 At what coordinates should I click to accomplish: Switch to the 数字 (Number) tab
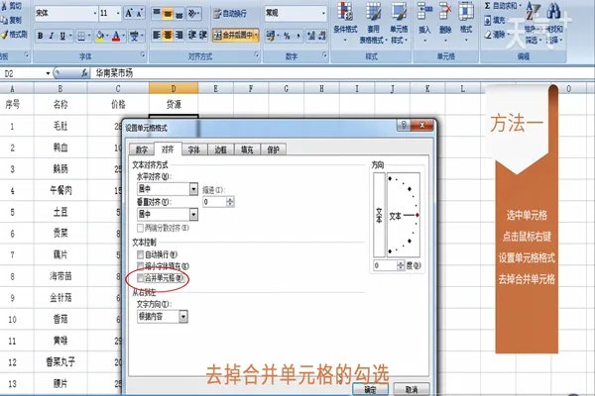tap(141, 149)
